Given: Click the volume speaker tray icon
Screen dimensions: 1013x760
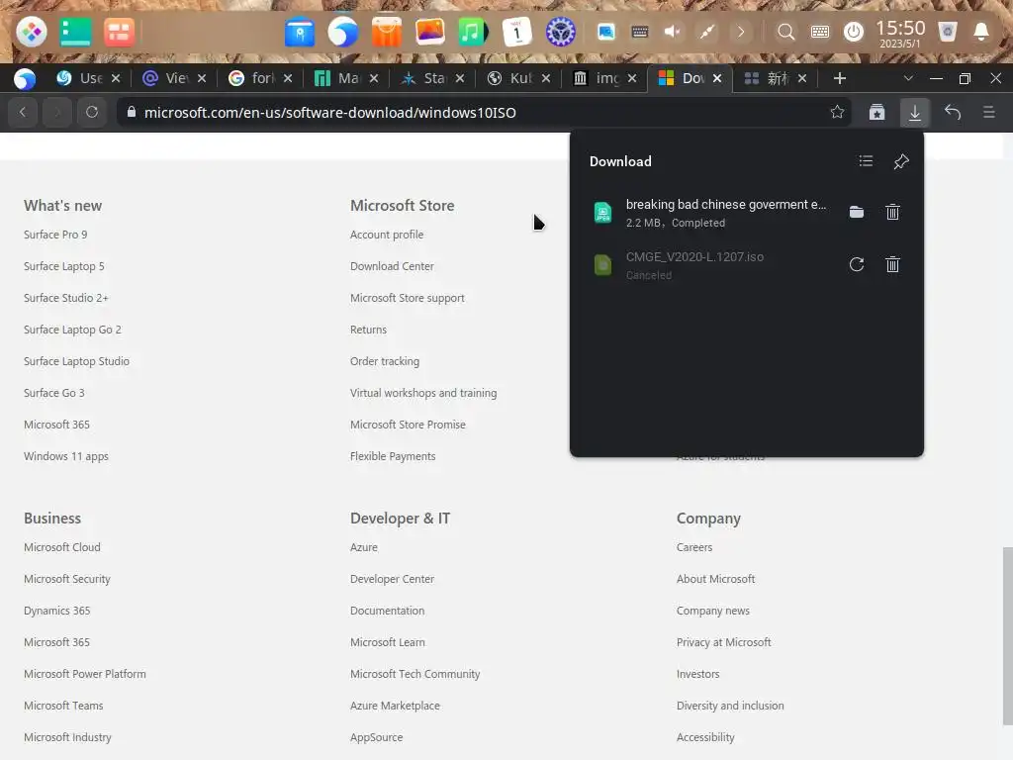Looking at the screenshot, I should coord(673,32).
